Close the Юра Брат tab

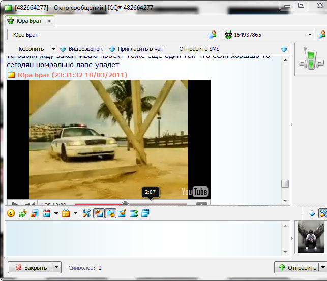49,21
